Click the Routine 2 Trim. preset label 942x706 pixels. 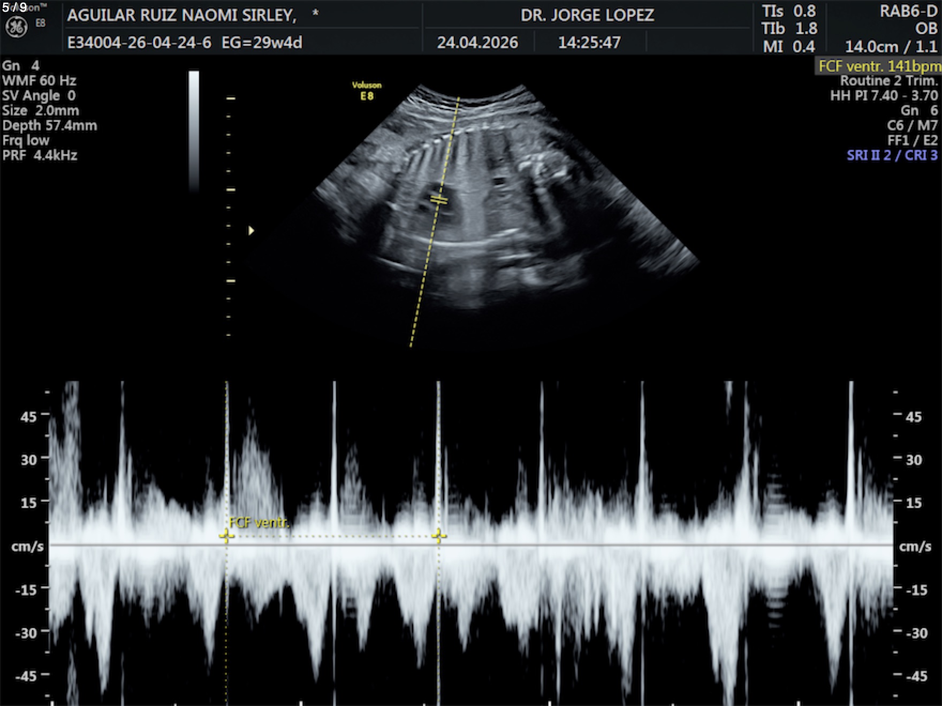pyautogui.click(x=889, y=81)
